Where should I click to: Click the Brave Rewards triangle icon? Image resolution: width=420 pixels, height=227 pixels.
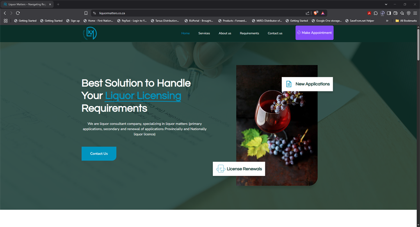323,13
